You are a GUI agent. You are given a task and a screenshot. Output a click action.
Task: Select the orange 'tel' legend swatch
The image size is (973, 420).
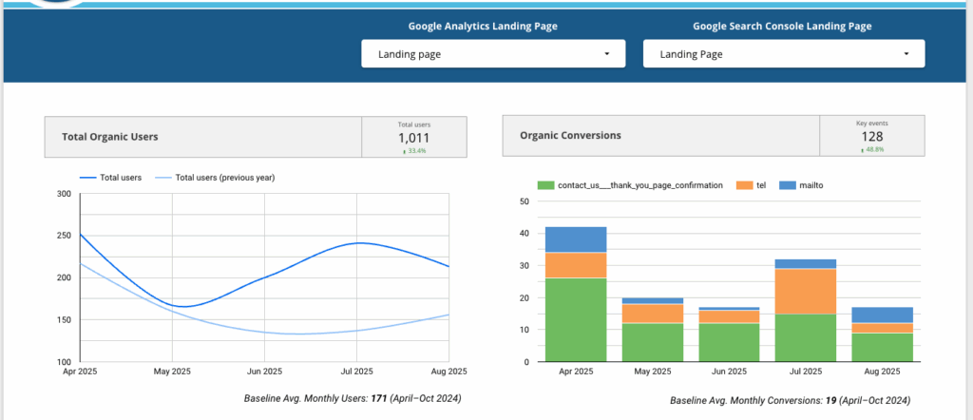pos(744,185)
